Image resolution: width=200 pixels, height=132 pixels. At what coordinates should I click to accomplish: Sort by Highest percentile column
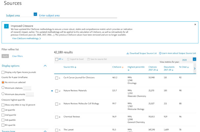pyautogui.click(x=136, y=68)
